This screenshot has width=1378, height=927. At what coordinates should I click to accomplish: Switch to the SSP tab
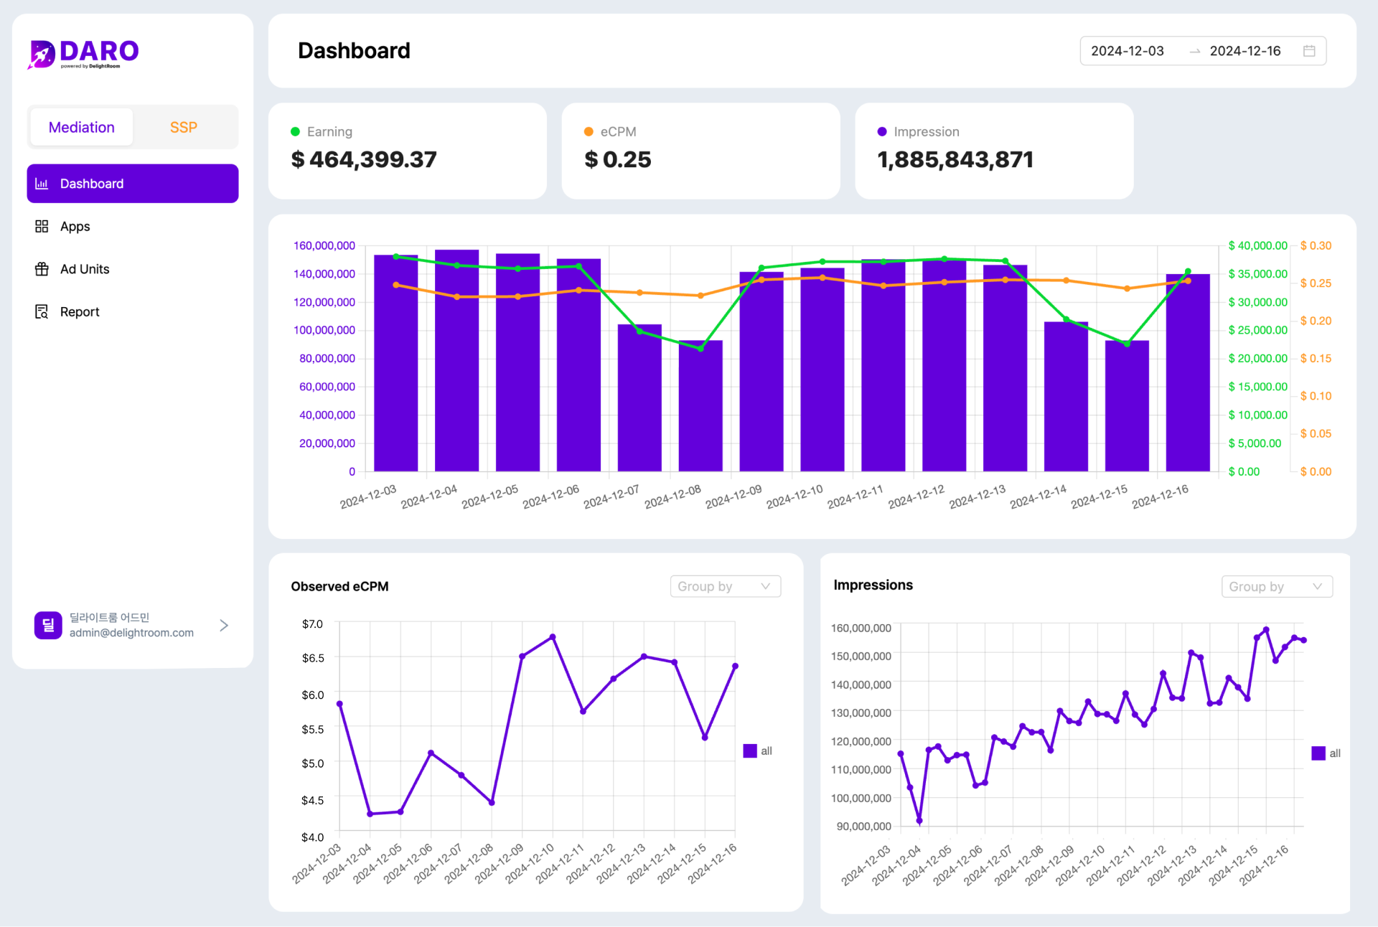[x=184, y=127]
